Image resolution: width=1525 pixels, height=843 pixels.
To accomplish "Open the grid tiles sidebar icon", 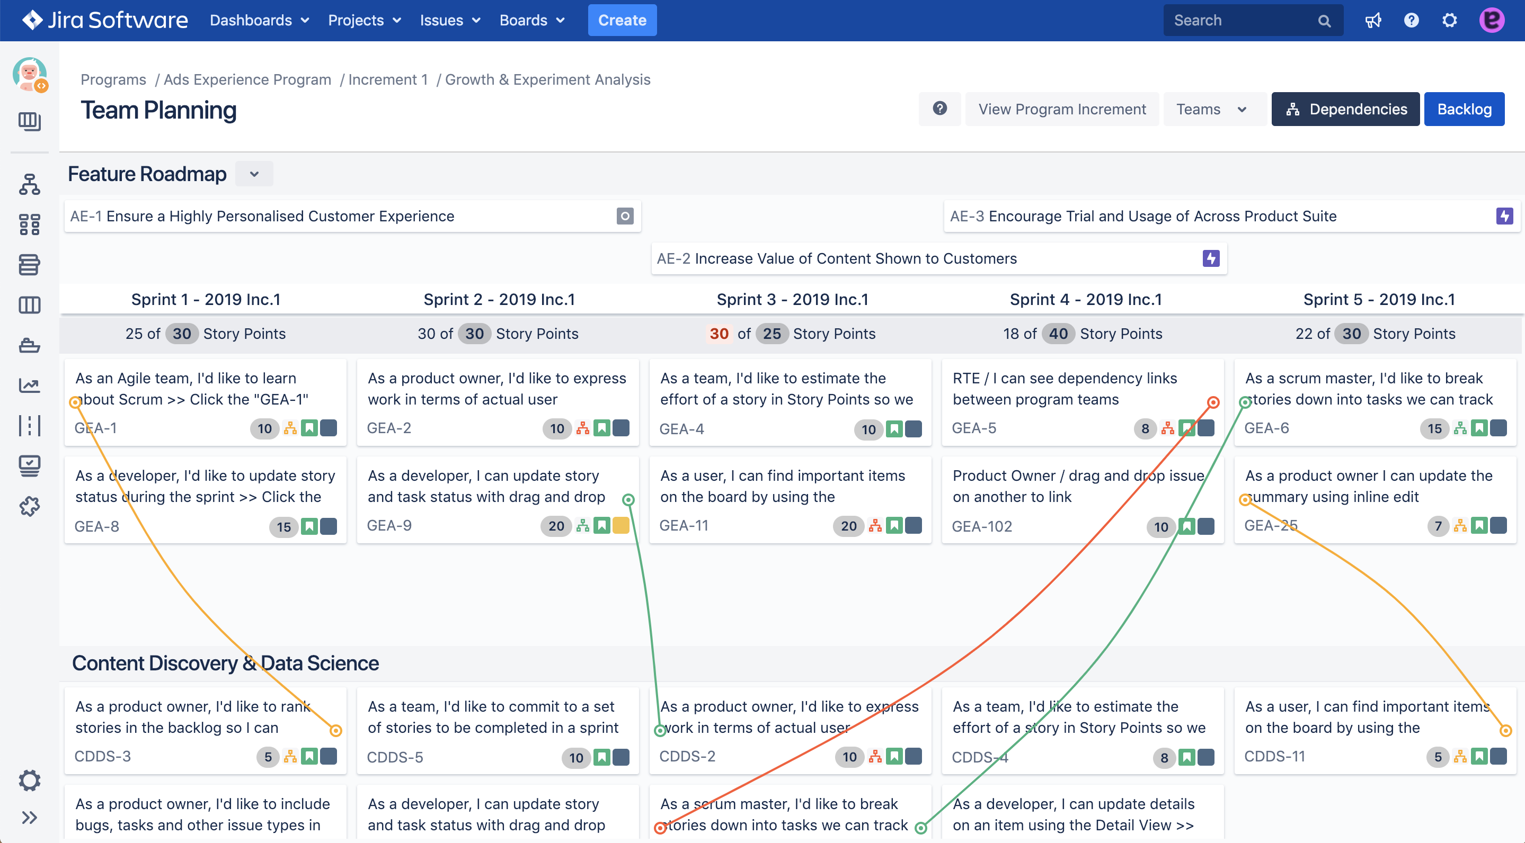I will pos(29,224).
